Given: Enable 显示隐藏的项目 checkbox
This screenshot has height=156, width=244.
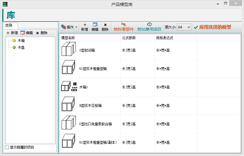Looking at the screenshot, I should 7,147.
